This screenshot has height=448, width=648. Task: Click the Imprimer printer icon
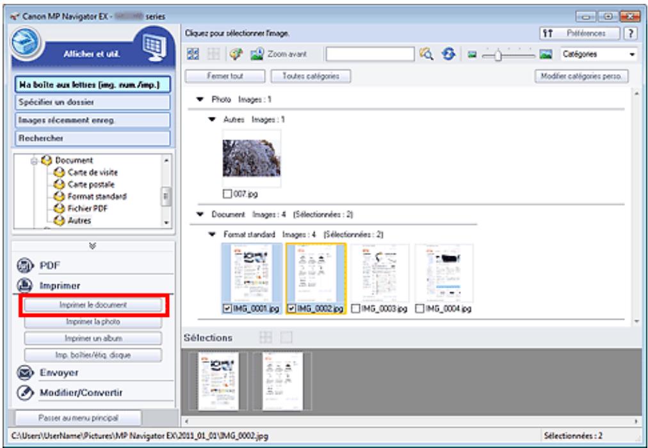pyautogui.click(x=25, y=286)
